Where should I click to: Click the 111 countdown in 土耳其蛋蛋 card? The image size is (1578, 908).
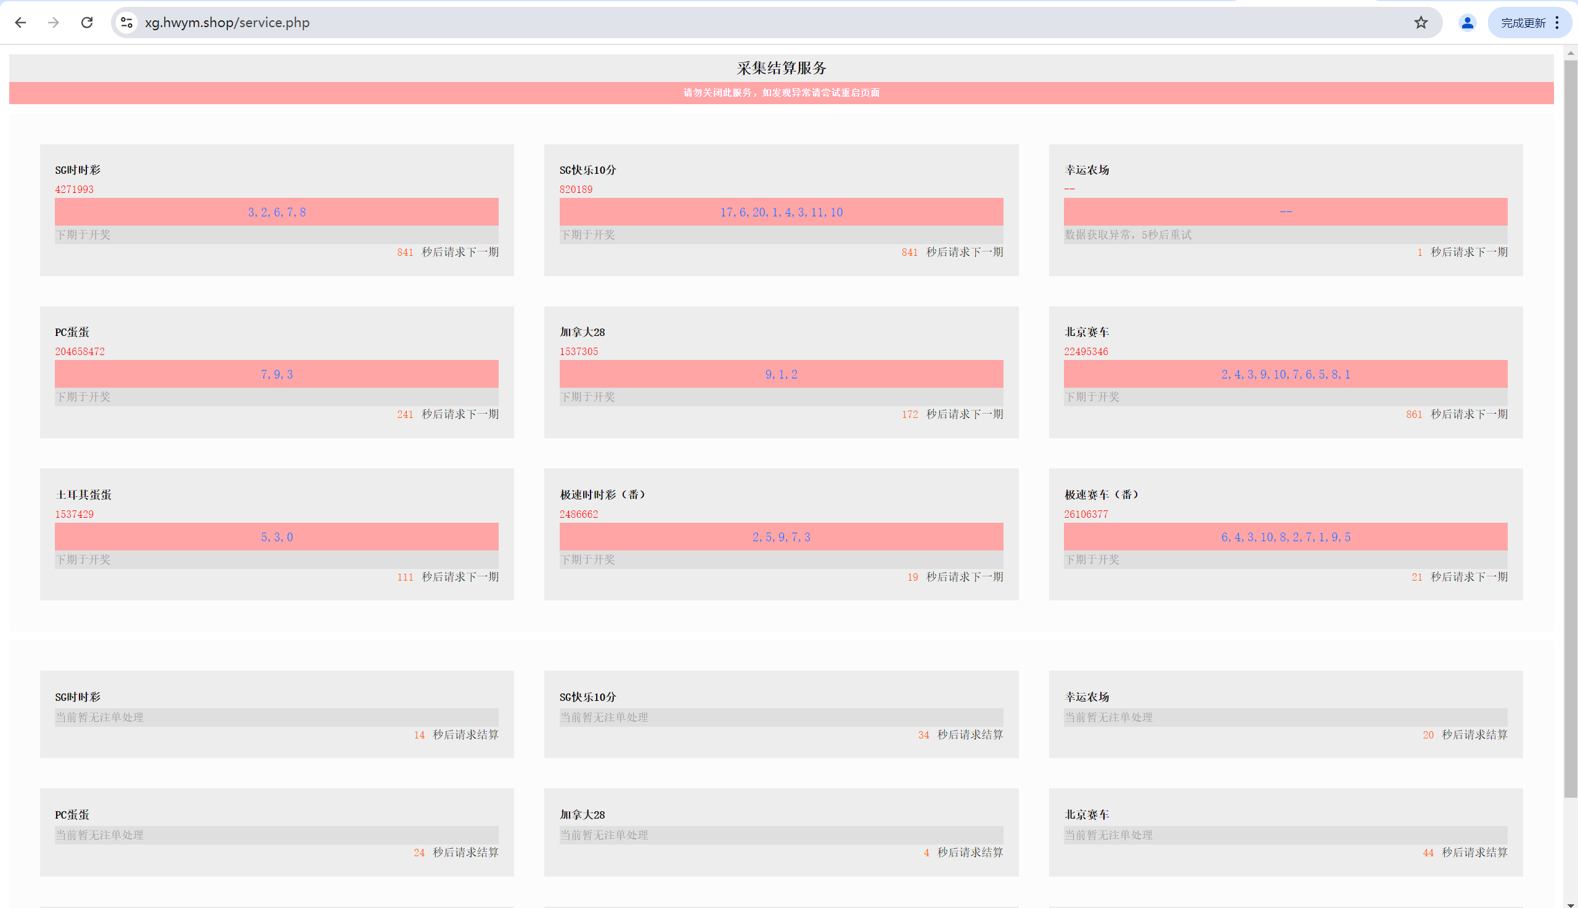click(405, 578)
